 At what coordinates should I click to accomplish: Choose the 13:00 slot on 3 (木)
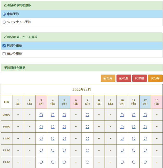[x=41, y=162]
